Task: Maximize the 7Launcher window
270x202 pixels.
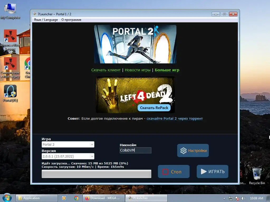Action: [x=224, y=14]
